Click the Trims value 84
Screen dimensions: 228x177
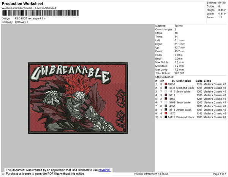(176, 37)
